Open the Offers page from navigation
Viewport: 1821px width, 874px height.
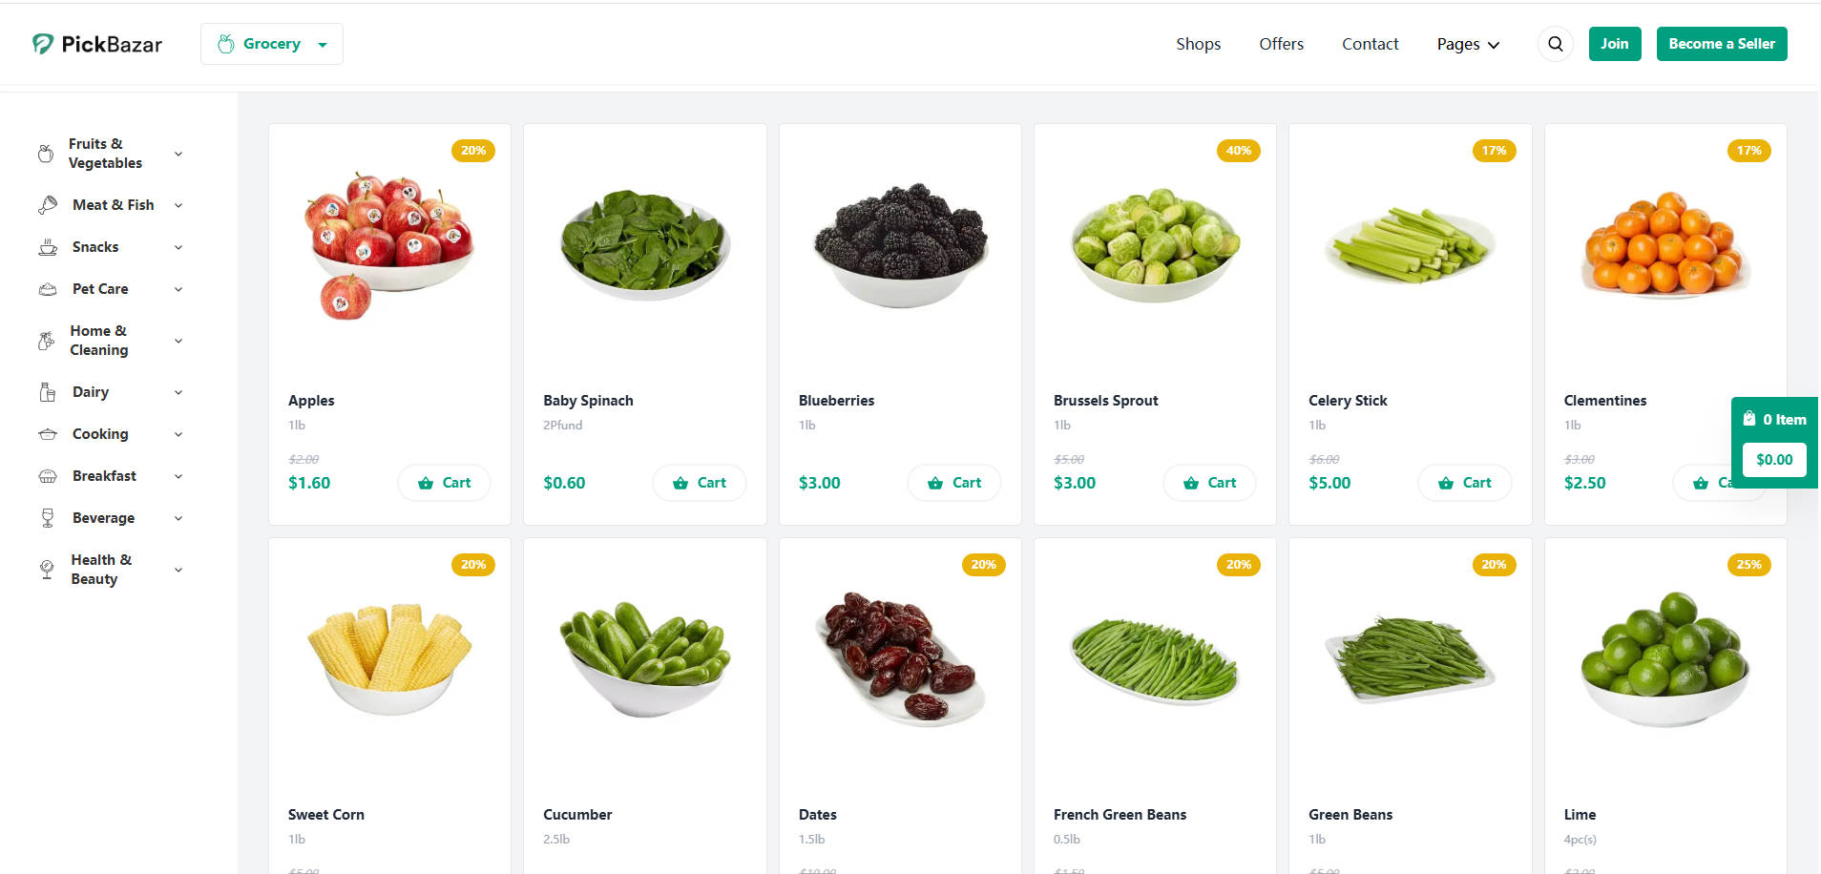click(1281, 44)
